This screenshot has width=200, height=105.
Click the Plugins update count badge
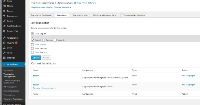coord(16,43)
